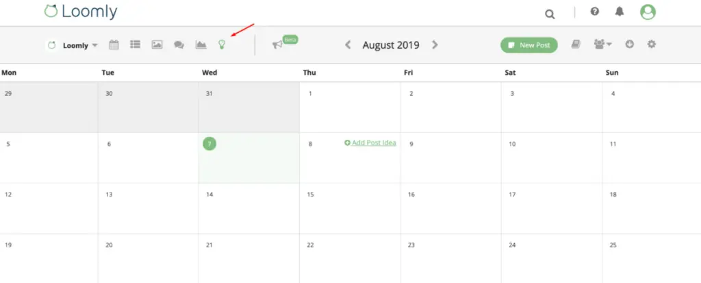Open the book icon beside New Post

(x=576, y=45)
